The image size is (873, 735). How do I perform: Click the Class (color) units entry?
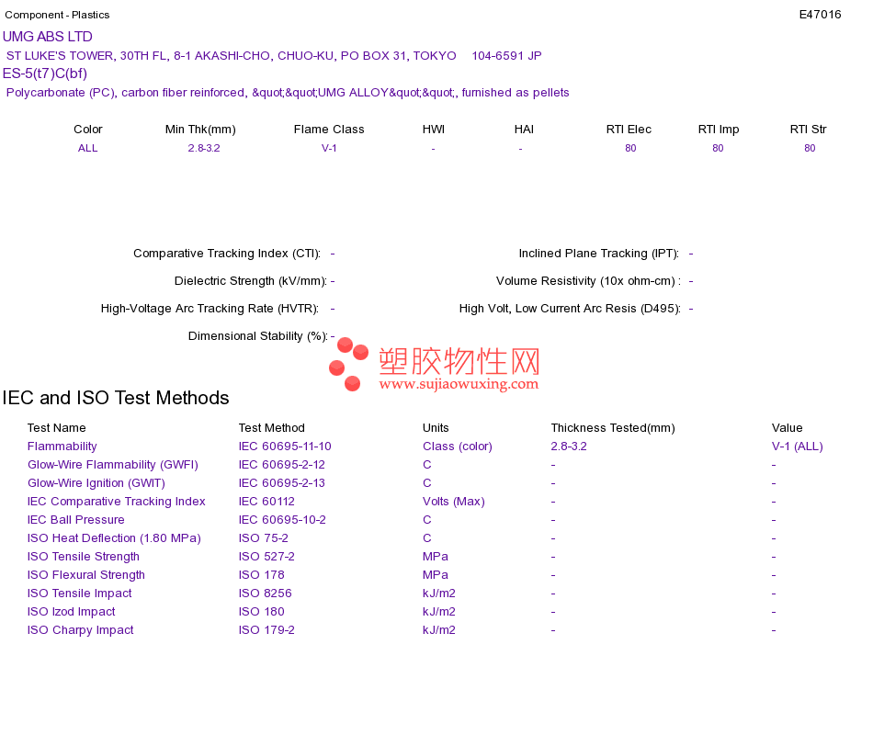[458, 446]
